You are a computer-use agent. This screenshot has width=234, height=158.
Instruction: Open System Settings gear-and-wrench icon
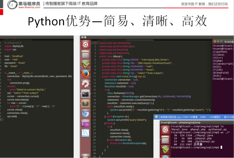click(x=85, y=84)
